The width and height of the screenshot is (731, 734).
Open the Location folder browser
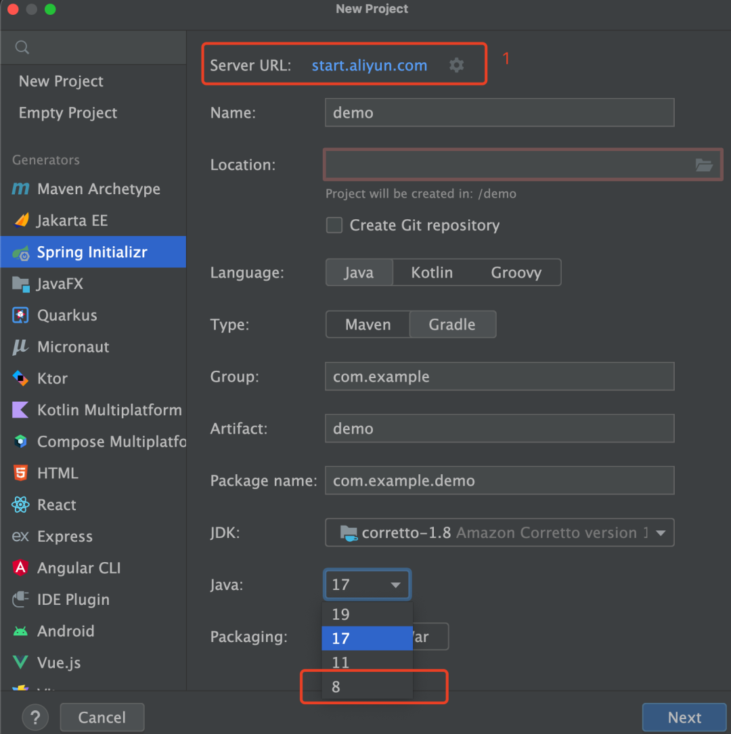(704, 164)
